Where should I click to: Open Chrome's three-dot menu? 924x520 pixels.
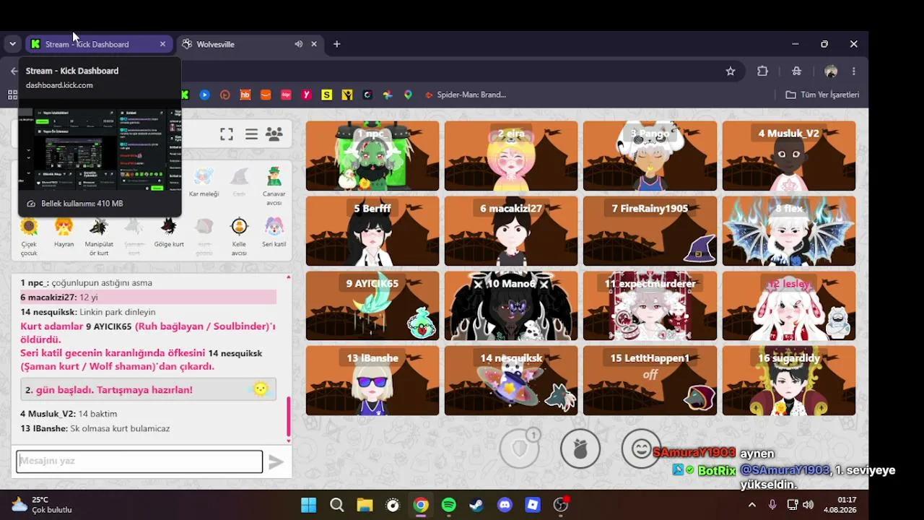click(854, 71)
